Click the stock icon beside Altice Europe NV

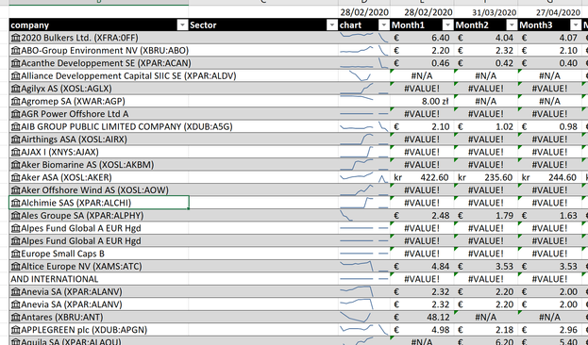click(x=15, y=267)
